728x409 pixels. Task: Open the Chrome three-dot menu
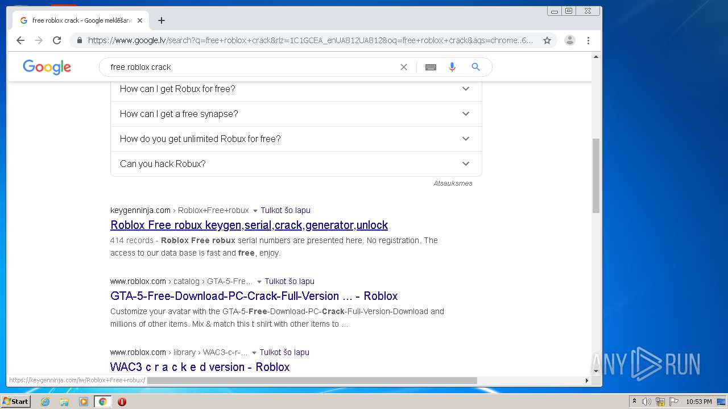tap(588, 40)
